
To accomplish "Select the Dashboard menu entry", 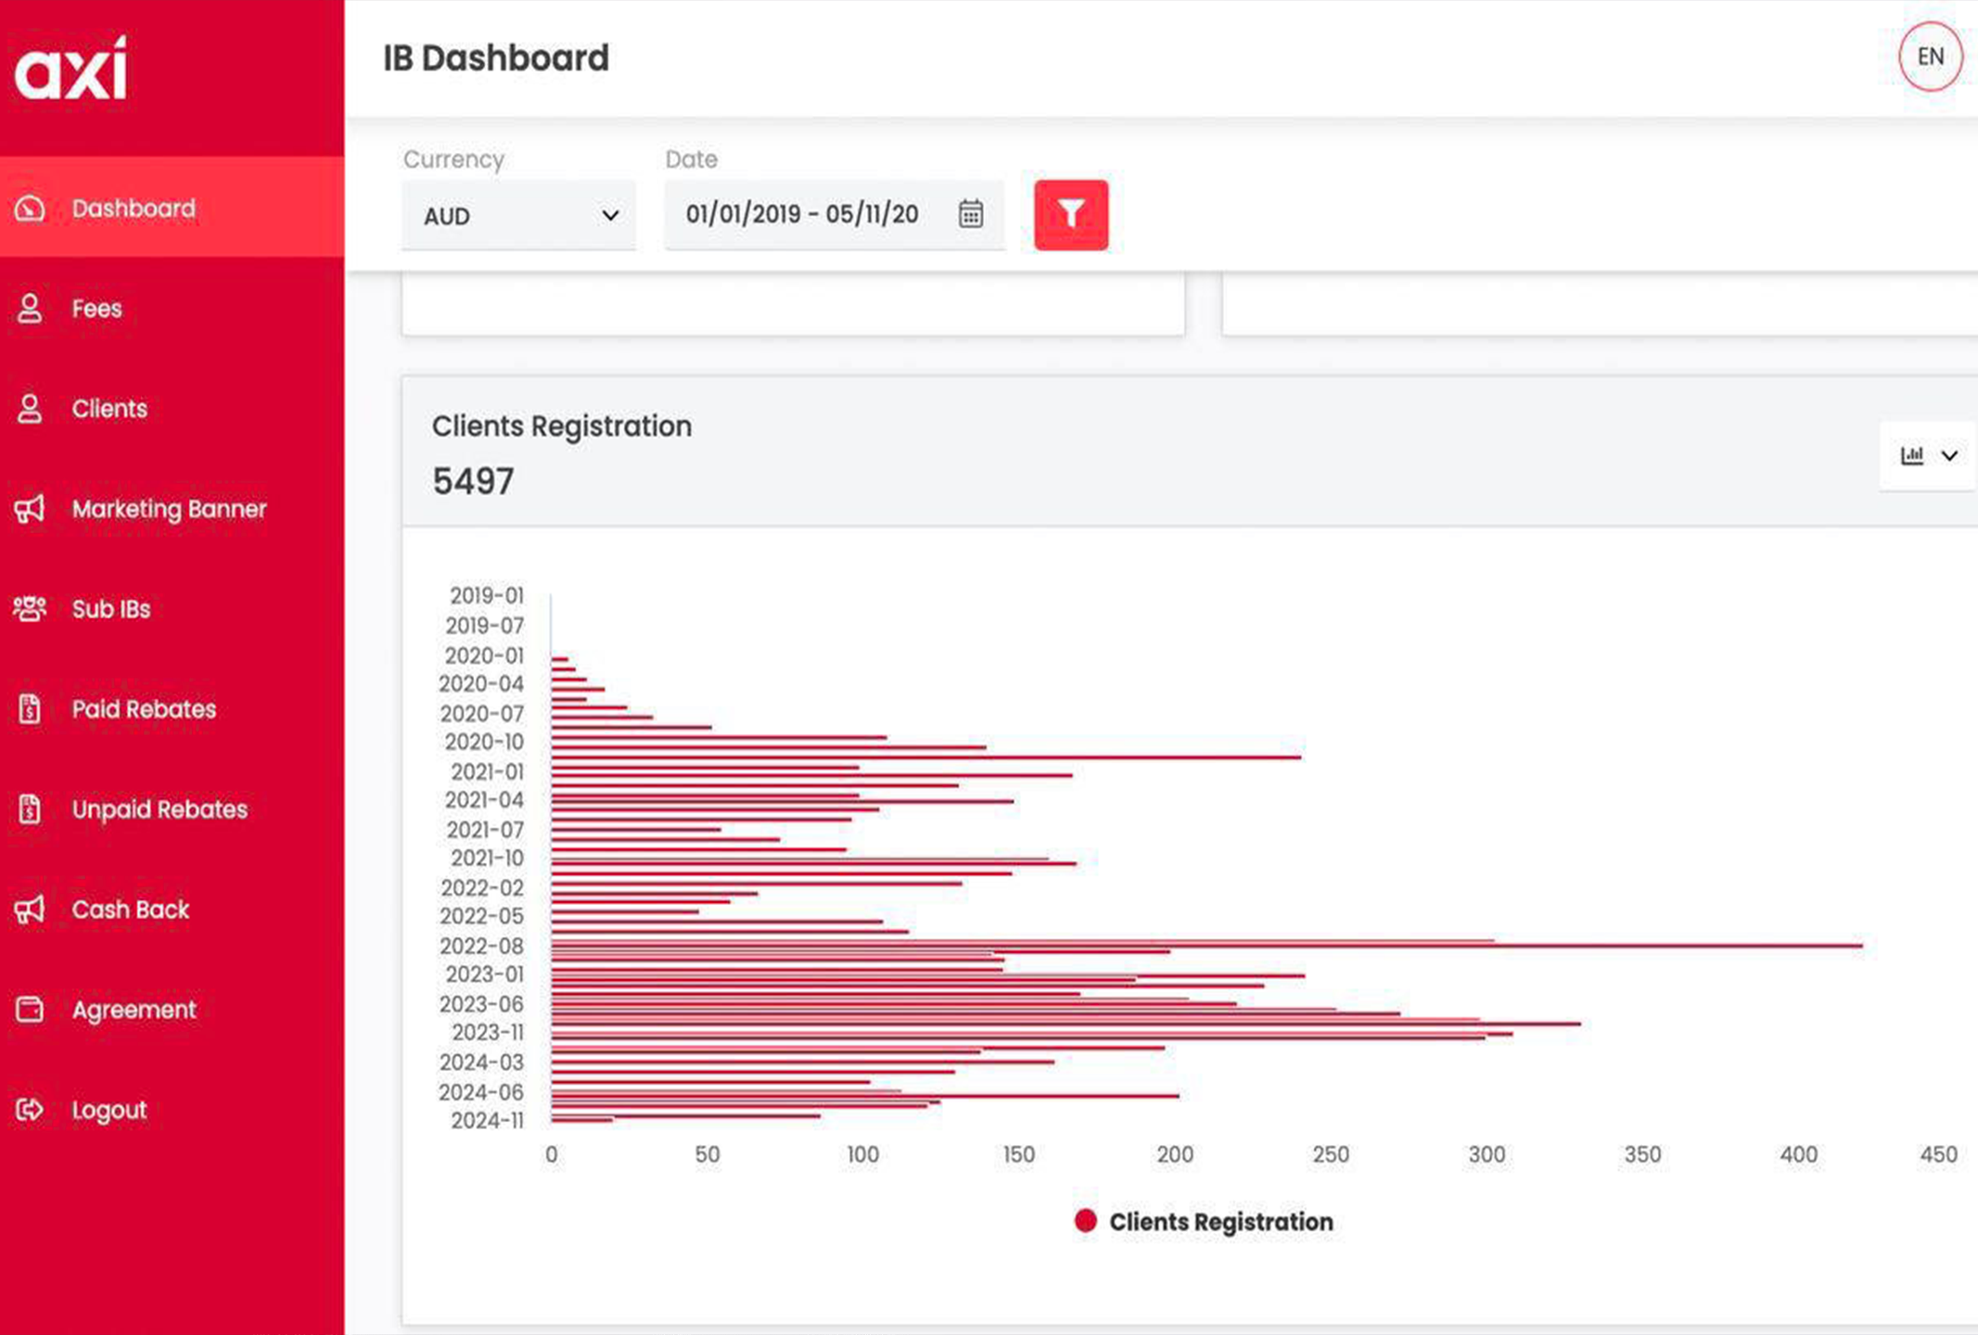I will (x=134, y=209).
